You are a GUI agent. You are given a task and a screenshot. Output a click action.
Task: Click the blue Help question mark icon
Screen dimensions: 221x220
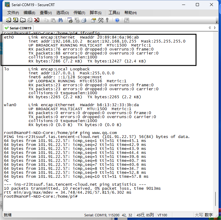[x=117, y=20]
